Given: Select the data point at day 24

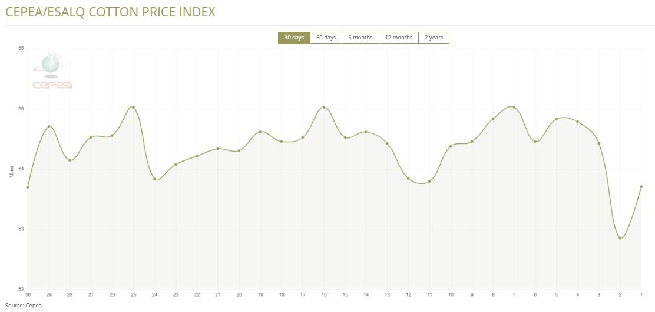Looking at the screenshot, I should tap(155, 179).
